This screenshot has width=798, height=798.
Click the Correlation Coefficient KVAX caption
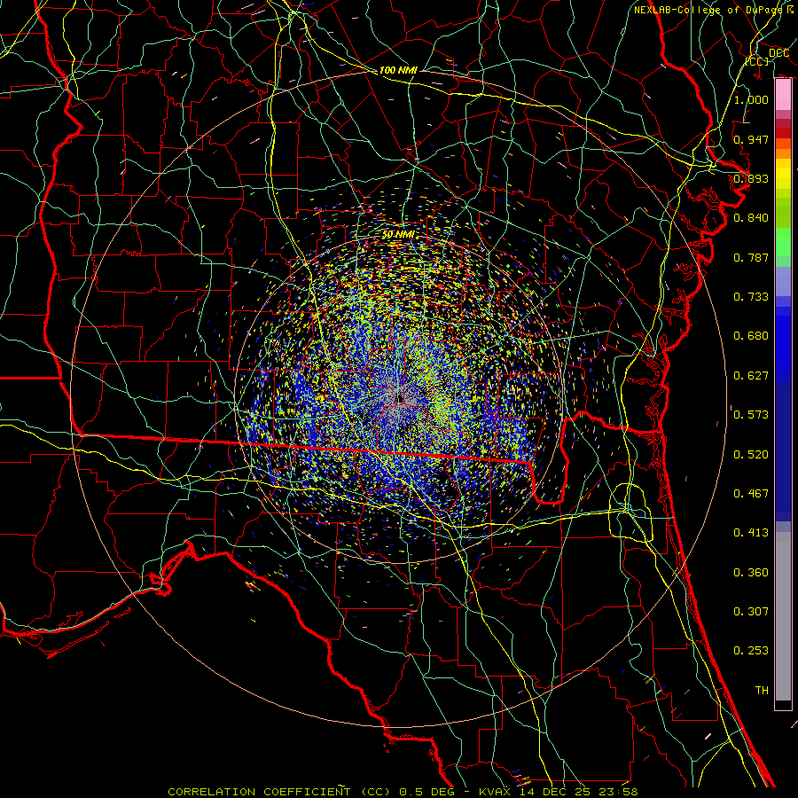403,792
